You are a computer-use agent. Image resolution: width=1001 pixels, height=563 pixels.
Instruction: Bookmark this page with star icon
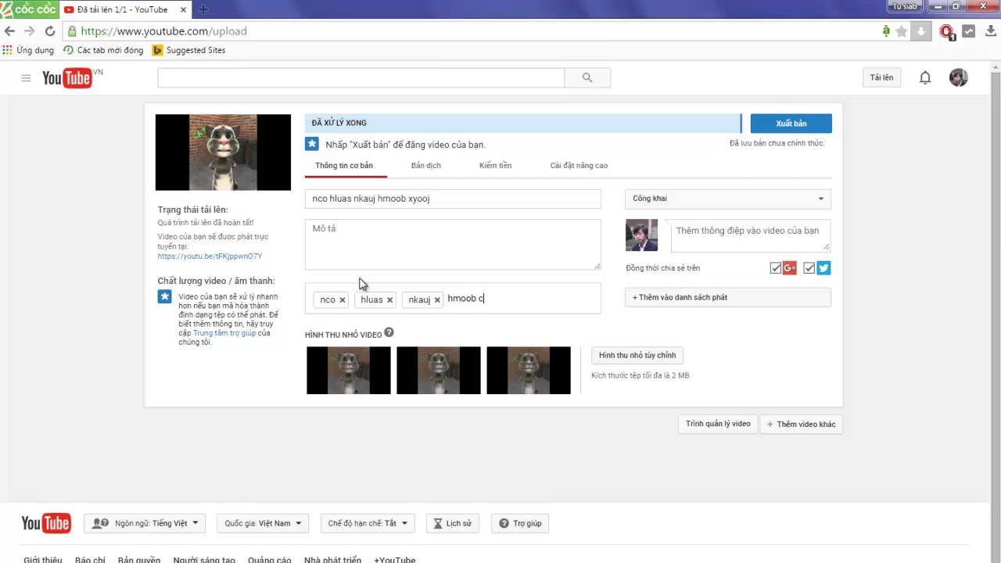(x=902, y=31)
